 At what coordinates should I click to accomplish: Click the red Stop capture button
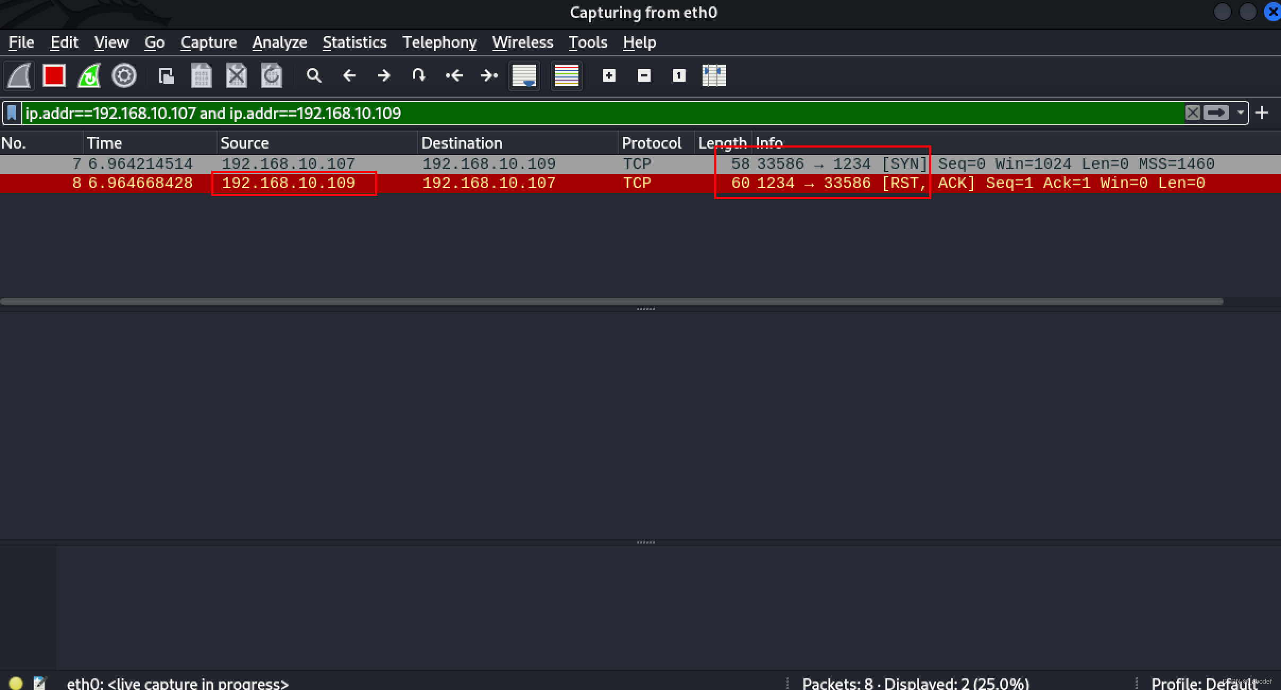[x=54, y=76]
